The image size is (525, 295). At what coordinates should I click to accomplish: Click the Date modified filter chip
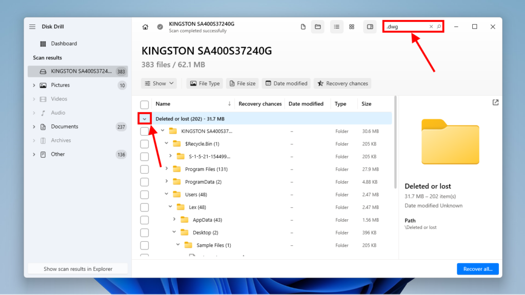[286, 83]
